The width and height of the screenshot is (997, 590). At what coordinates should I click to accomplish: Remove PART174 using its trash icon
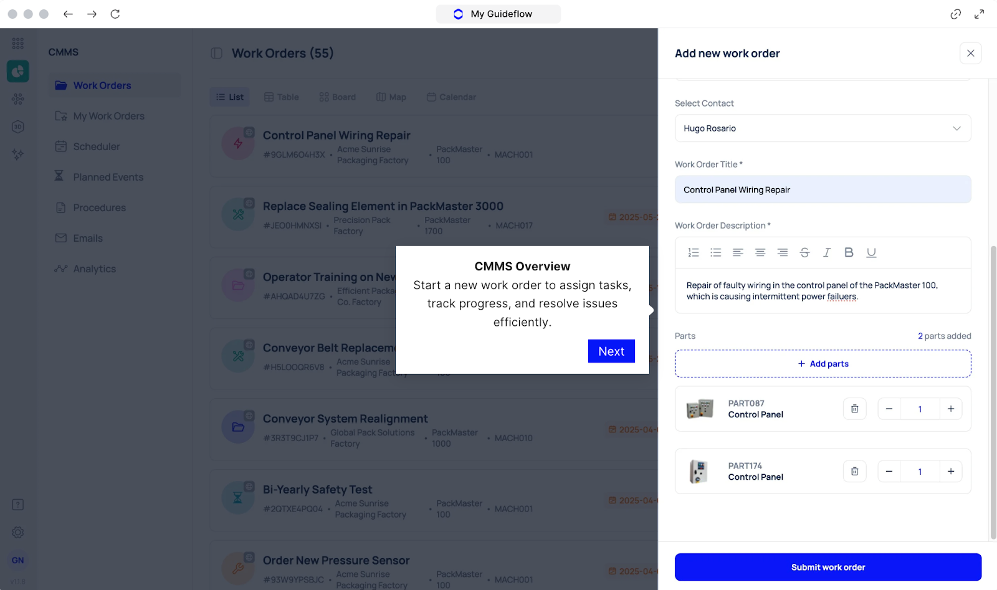[x=855, y=471]
